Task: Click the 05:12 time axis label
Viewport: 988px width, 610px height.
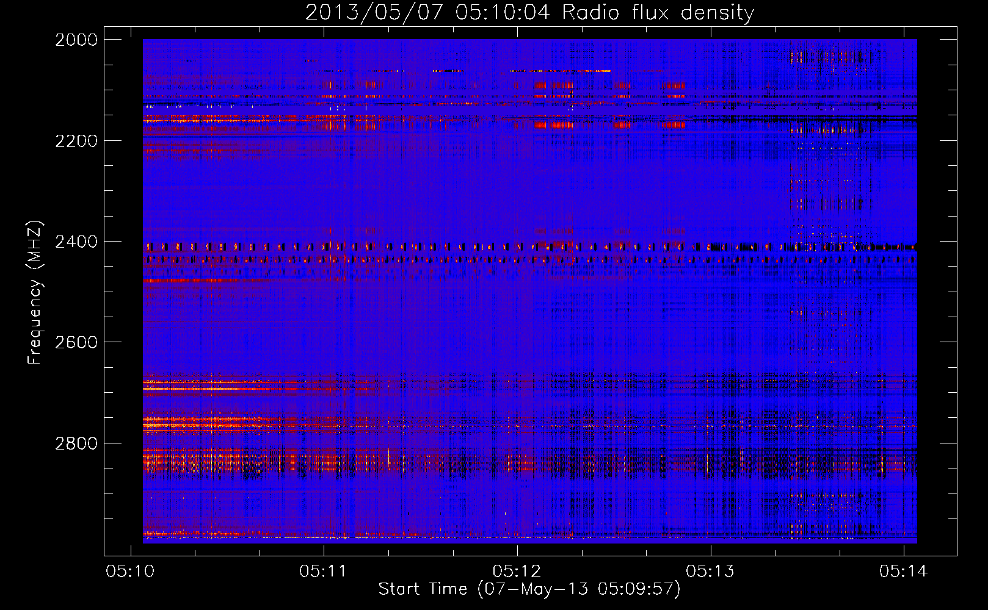Action: click(517, 572)
